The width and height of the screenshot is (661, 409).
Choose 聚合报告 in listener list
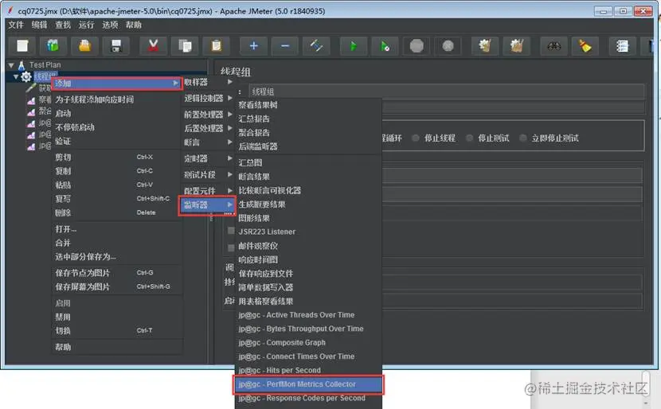point(308,133)
